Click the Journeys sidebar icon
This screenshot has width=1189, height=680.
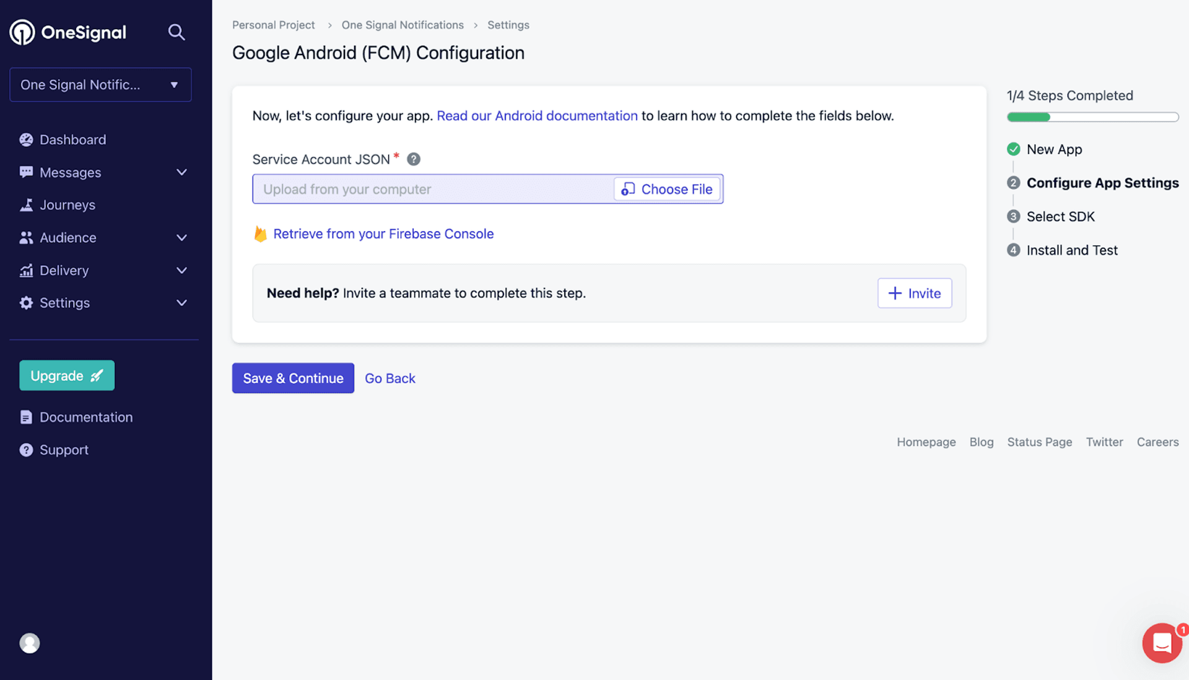tap(26, 204)
